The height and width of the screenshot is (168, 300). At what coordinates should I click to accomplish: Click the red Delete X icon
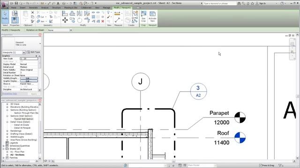103,21
